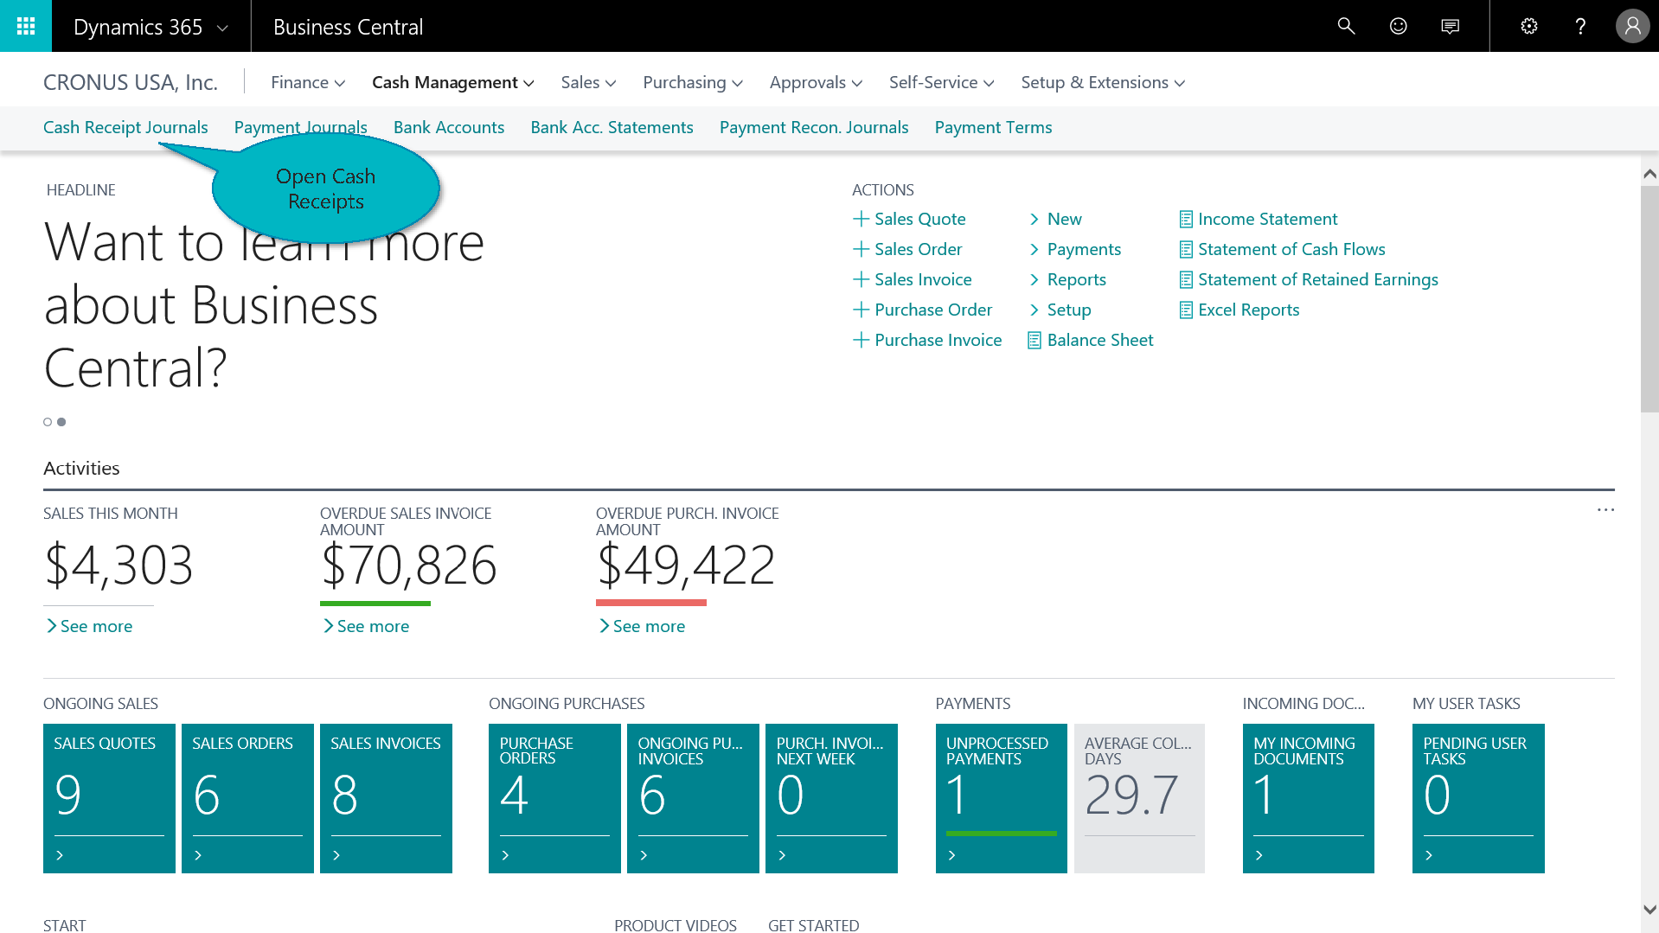
Task: Open the Bank Accounts tab
Action: coord(448,127)
